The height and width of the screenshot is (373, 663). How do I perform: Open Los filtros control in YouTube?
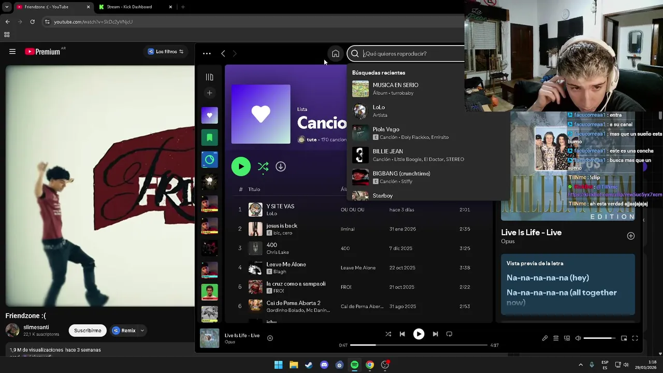pyautogui.click(x=166, y=51)
